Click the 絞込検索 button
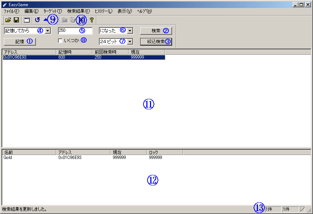313x214 pixels. coord(156,42)
